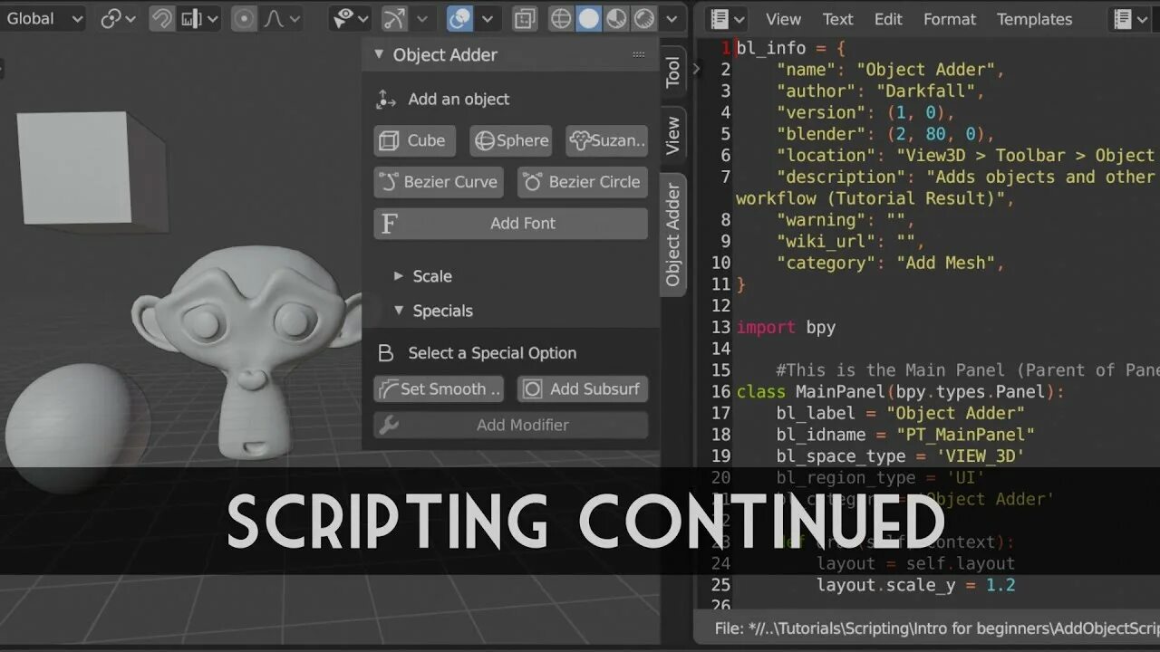Open the Text menu
The width and height of the screenshot is (1160, 652).
coord(837,19)
